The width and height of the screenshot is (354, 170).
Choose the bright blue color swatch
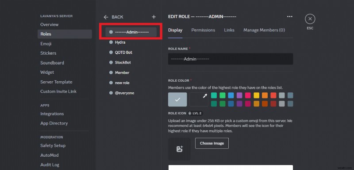click(231, 95)
